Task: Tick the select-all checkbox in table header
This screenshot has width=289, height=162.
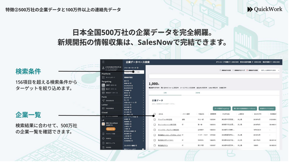Action: point(154,114)
